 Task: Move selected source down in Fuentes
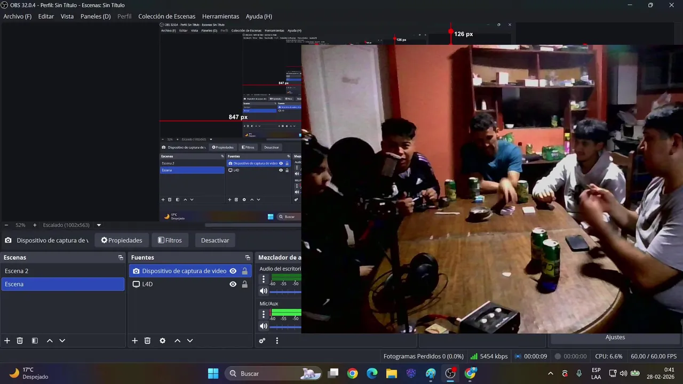[189, 341]
